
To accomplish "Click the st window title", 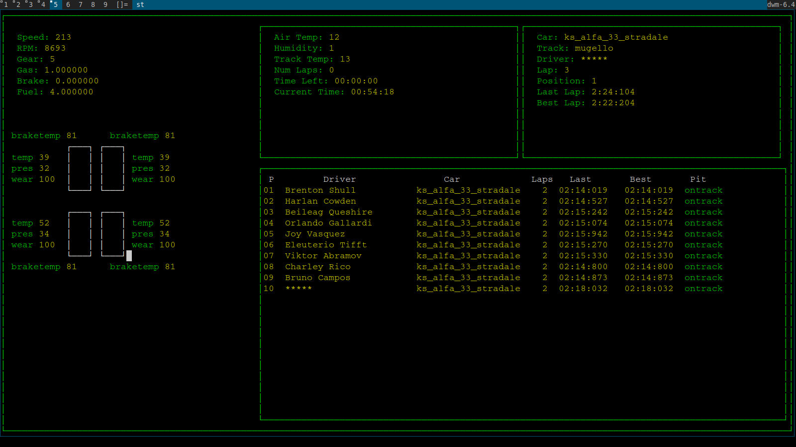I will click(x=140, y=4).
